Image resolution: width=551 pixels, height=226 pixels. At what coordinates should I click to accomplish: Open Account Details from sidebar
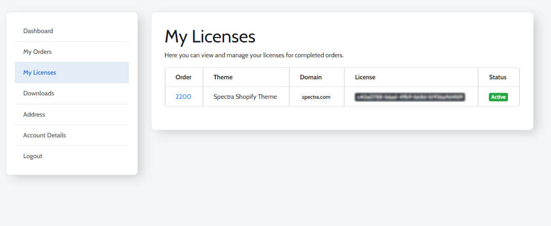(45, 135)
